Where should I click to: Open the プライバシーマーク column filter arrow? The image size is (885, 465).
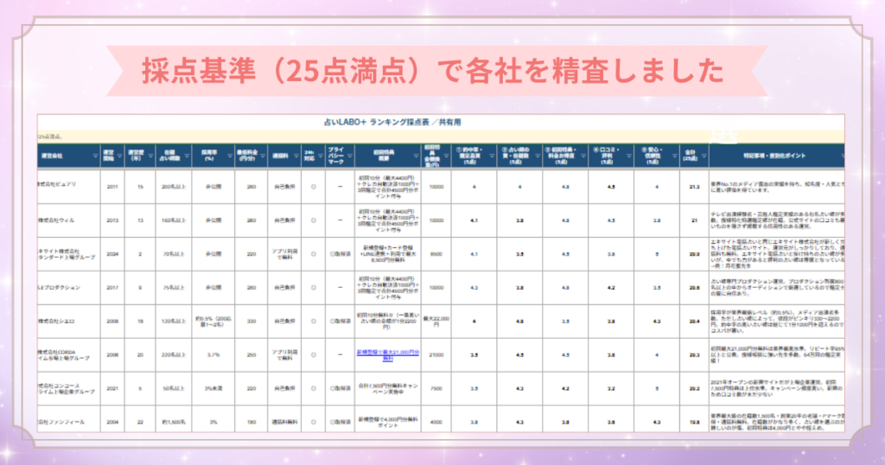click(x=350, y=156)
